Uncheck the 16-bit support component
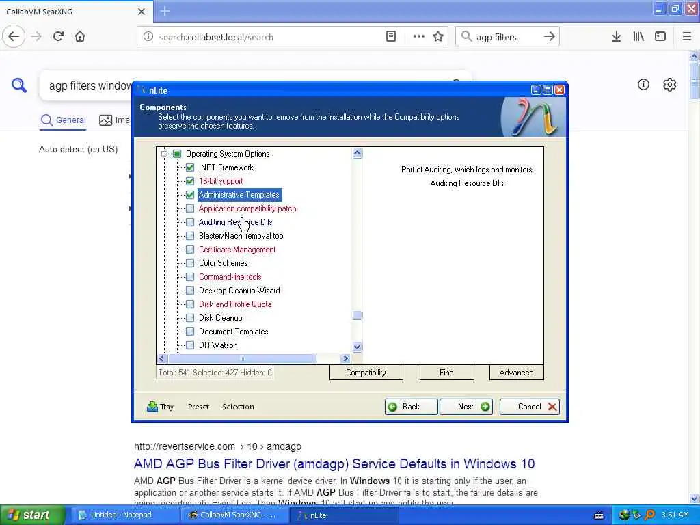 tap(190, 180)
